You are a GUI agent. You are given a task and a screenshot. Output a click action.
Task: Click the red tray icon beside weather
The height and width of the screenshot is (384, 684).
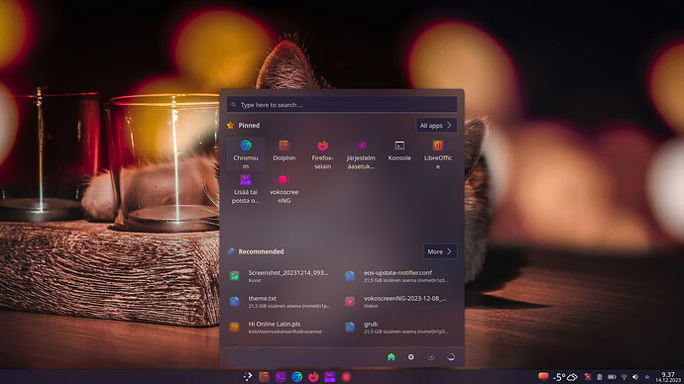pyautogui.click(x=588, y=377)
